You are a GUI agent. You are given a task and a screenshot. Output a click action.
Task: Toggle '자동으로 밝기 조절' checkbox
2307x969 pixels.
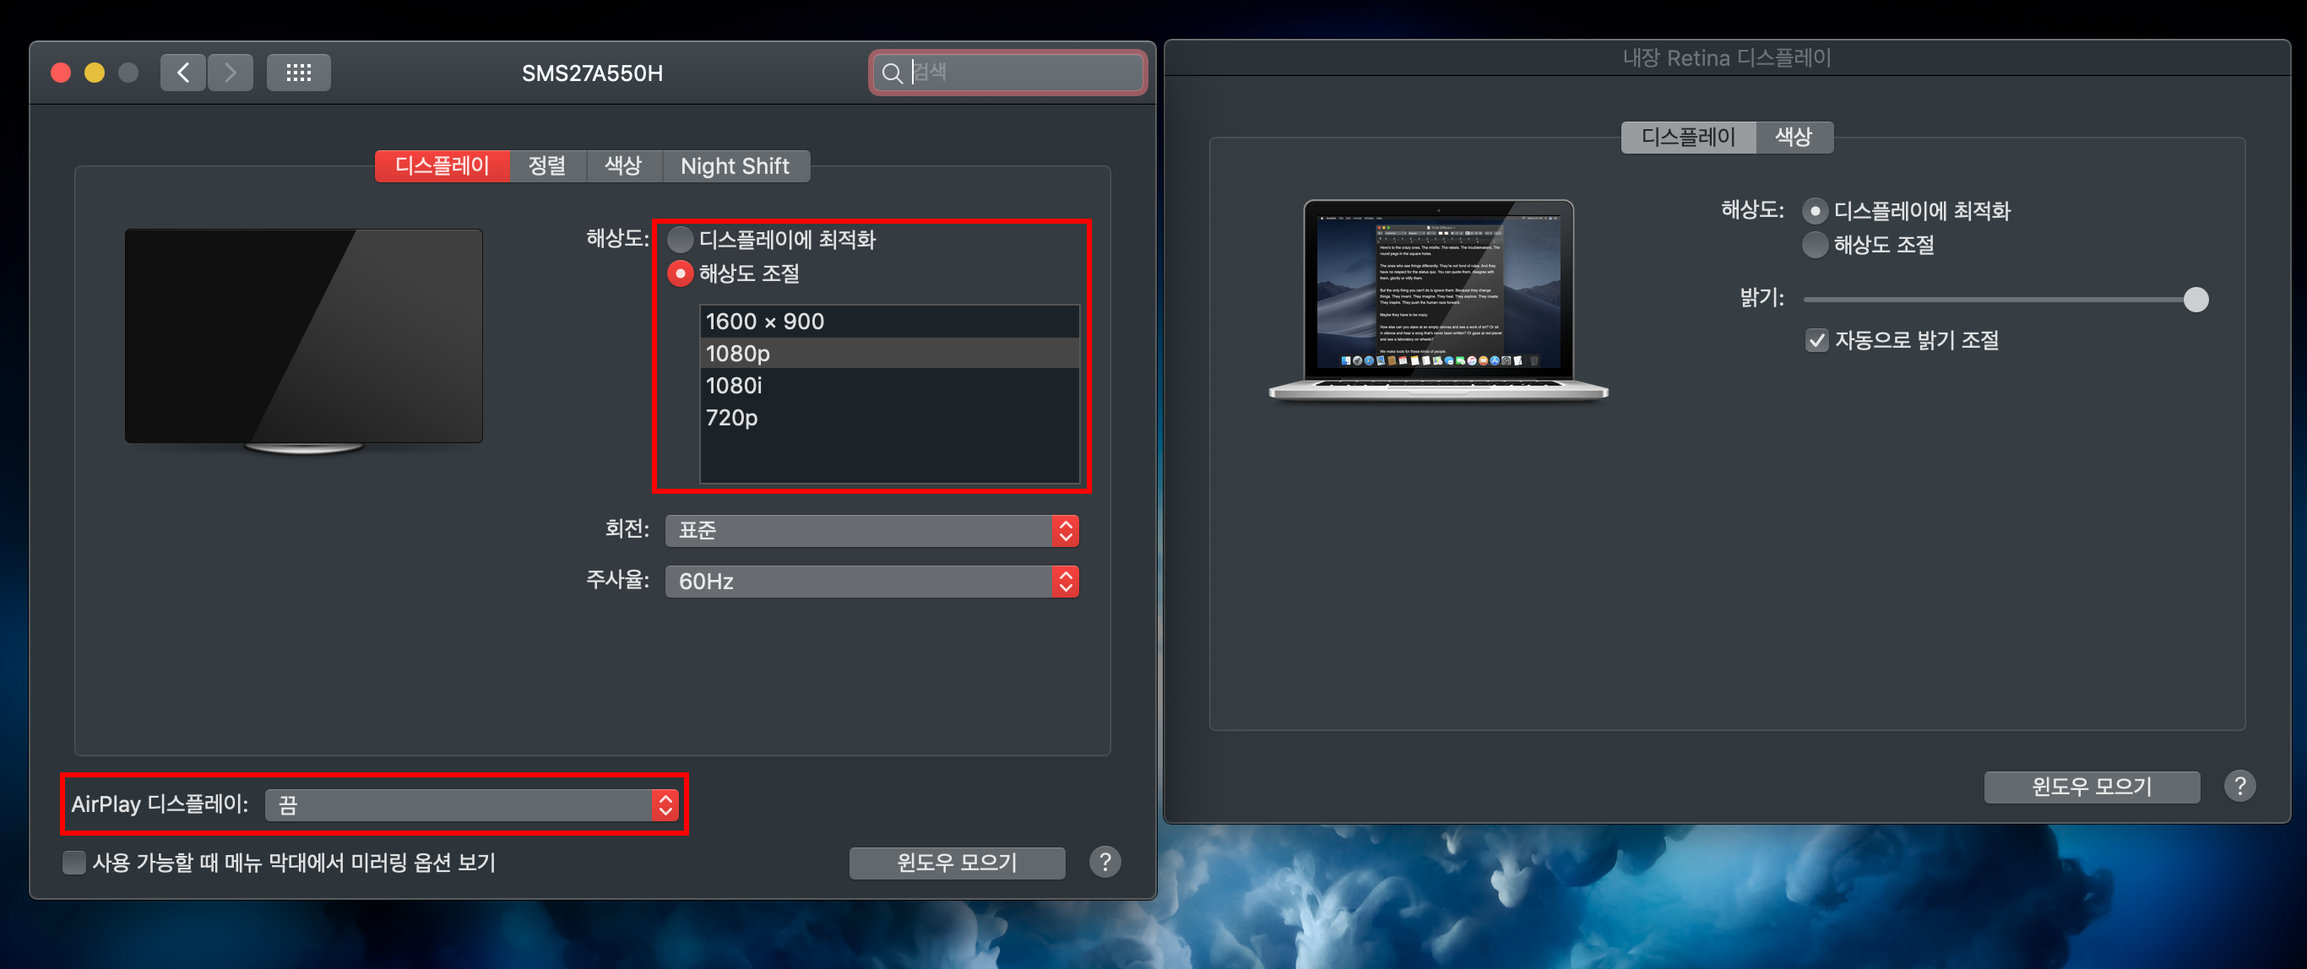pyautogui.click(x=1816, y=340)
